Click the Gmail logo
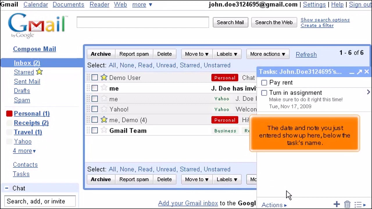This screenshot has height=209, width=372. pyautogui.click(x=37, y=26)
